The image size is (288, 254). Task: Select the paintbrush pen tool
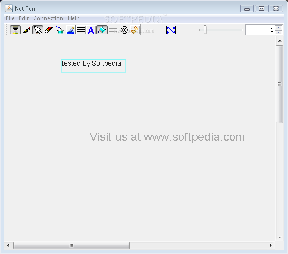tap(26, 30)
